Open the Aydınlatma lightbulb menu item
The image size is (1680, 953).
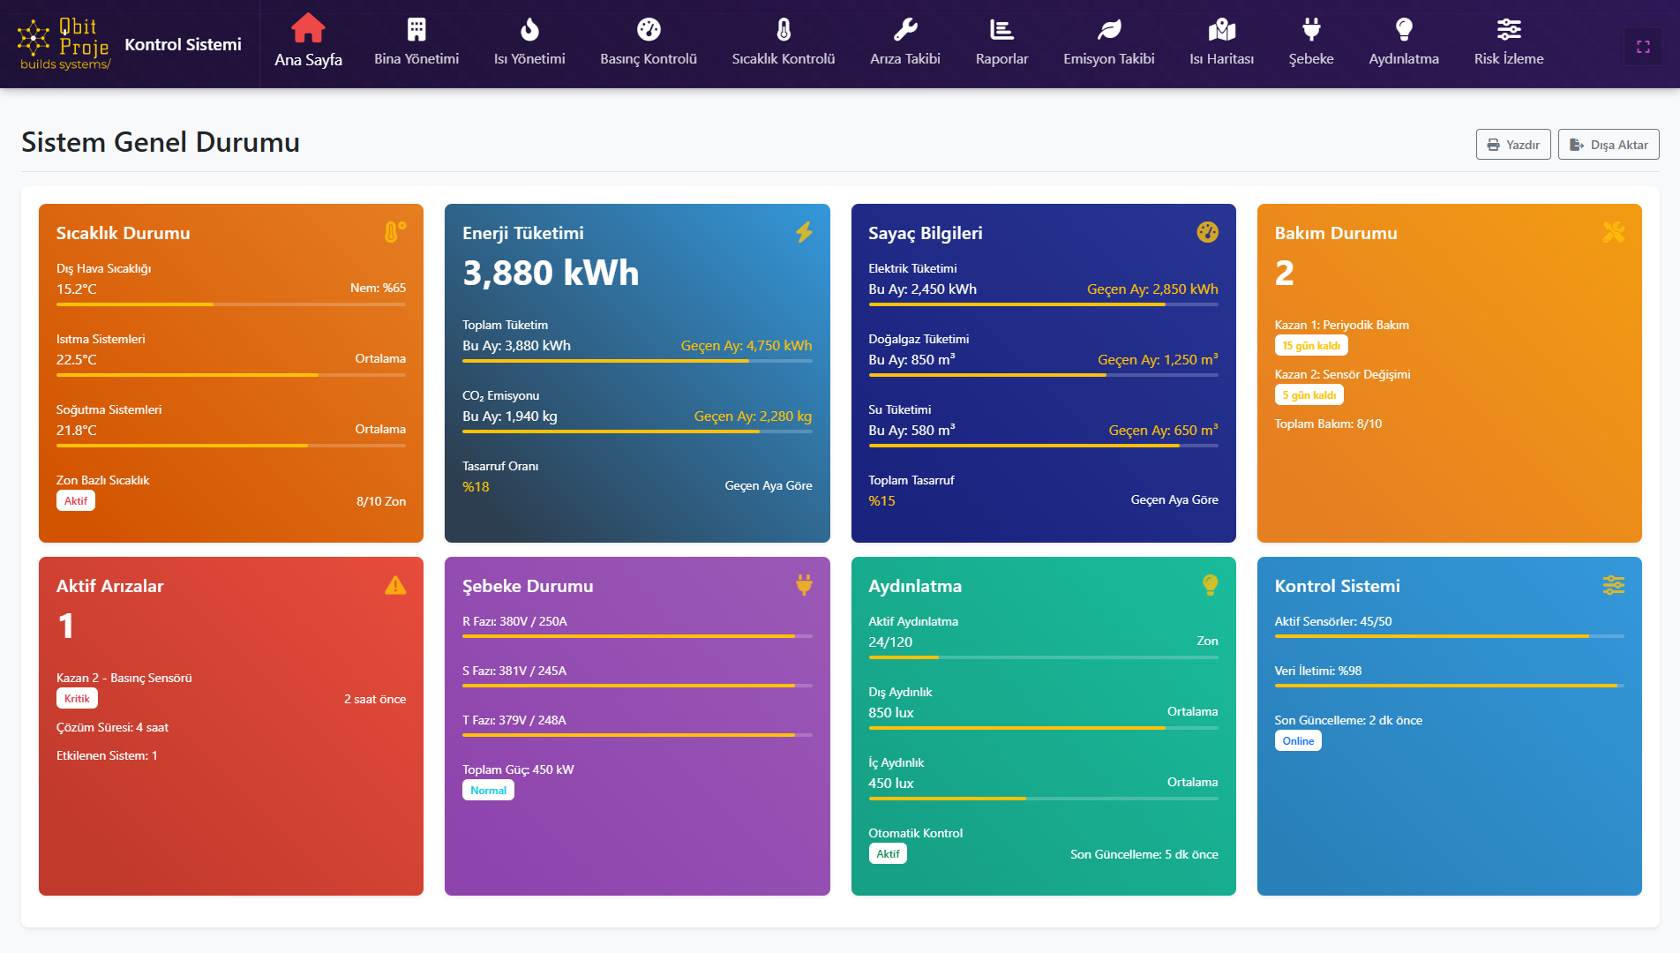click(x=1403, y=43)
